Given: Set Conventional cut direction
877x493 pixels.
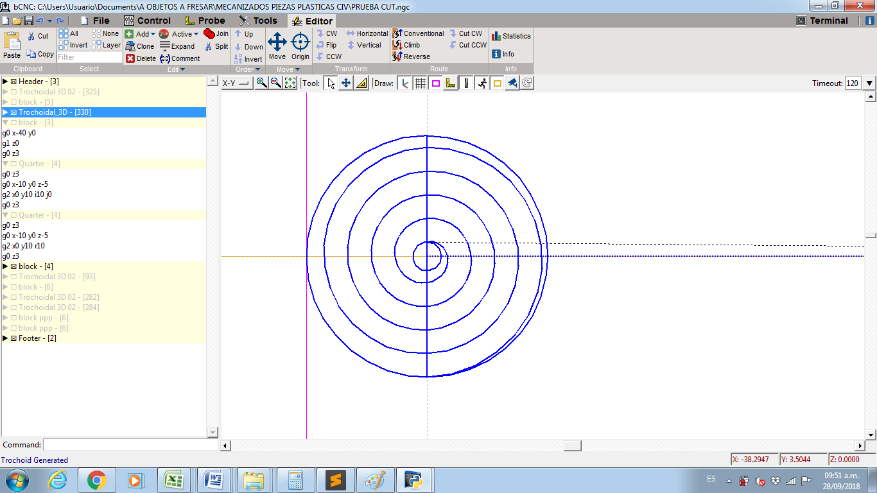Looking at the screenshot, I should 418,33.
